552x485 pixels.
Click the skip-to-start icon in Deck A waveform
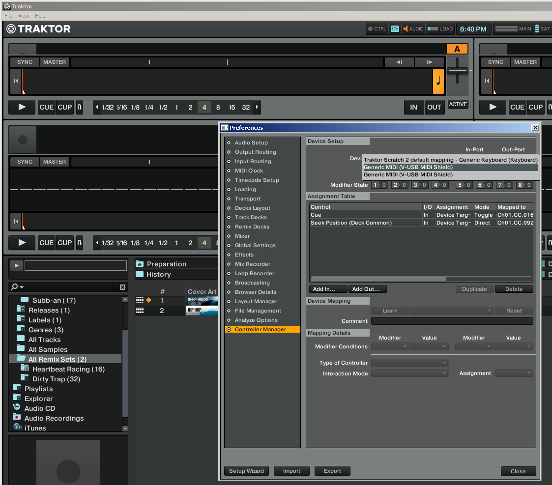coord(16,81)
